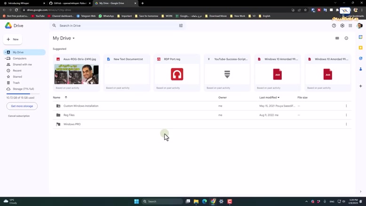Click the storage usage progress bar
The image size is (366, 206).
point(23,94)
